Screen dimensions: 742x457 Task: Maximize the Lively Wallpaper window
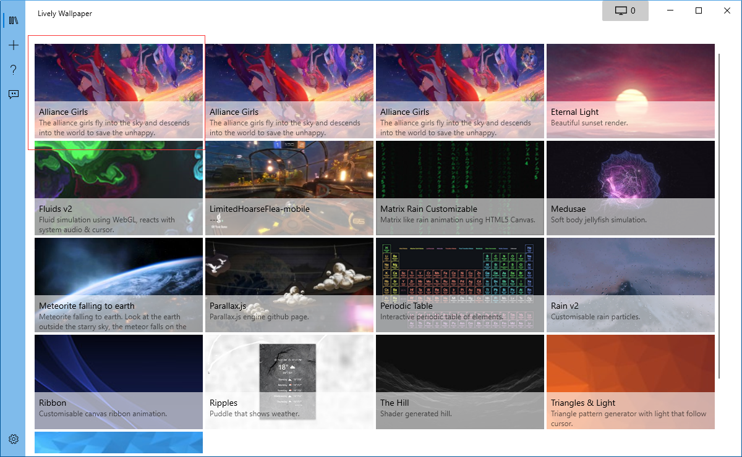(x=699, y=10)
